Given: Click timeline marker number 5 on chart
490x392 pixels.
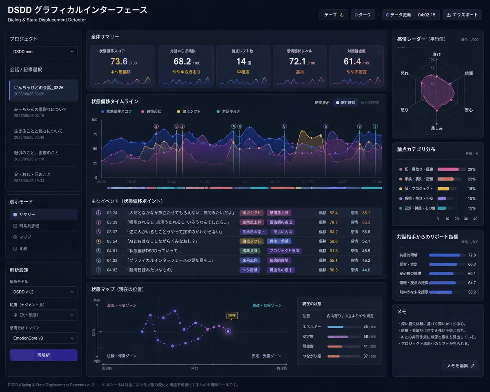Looking at the screenshot, I should 284,126.
